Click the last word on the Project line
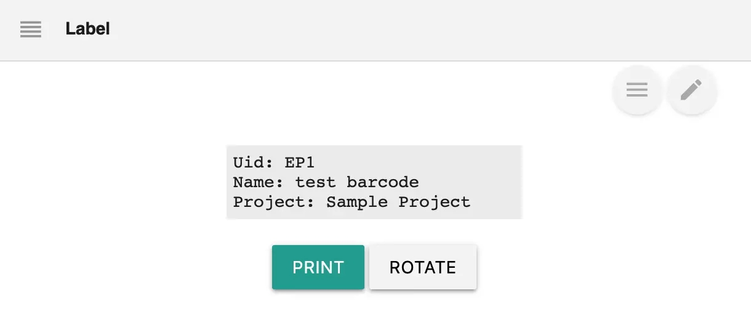The width and height of the screenshot is (751, 314). (x=434, y=202)
